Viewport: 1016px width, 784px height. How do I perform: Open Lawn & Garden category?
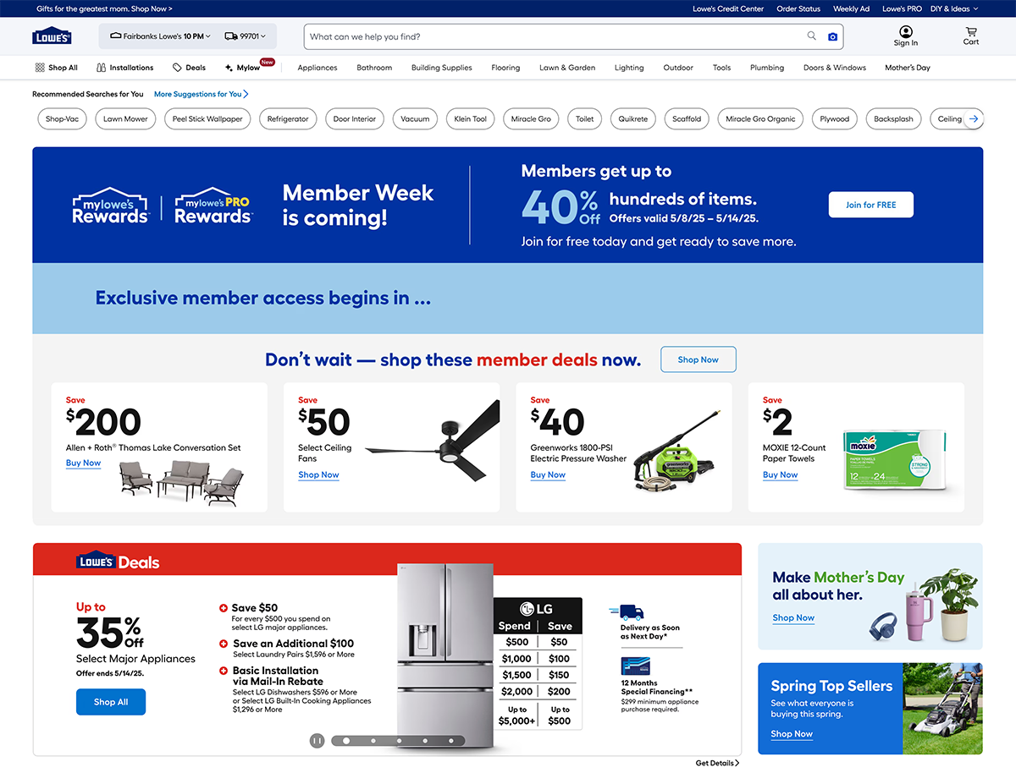point(567,68)
